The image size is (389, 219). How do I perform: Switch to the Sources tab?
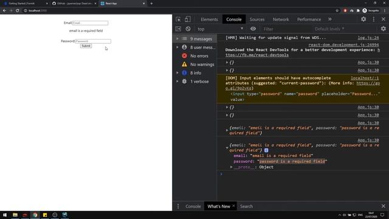tap(257, 19)
